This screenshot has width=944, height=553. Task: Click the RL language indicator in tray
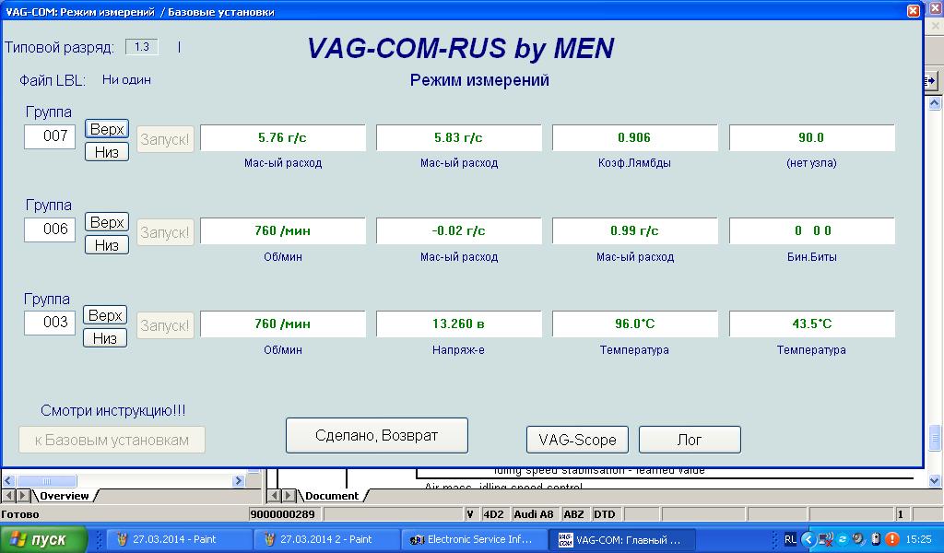click(x=790, y=539)
